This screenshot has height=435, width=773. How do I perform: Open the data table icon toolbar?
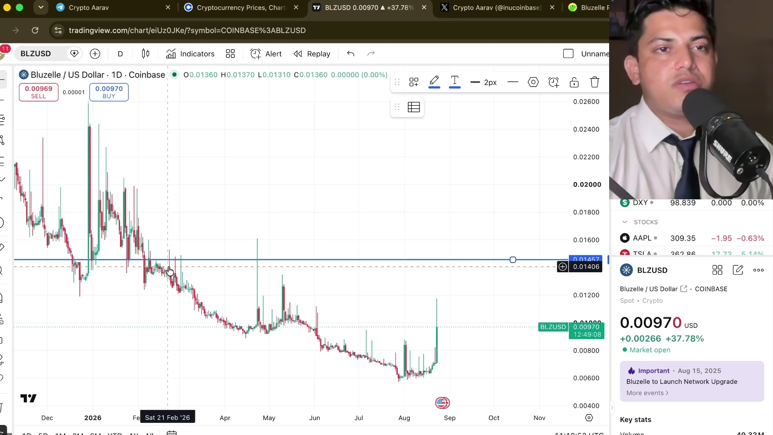tap(414, 107)
